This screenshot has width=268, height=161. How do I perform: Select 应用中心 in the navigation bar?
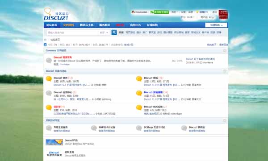coord(135,25)
